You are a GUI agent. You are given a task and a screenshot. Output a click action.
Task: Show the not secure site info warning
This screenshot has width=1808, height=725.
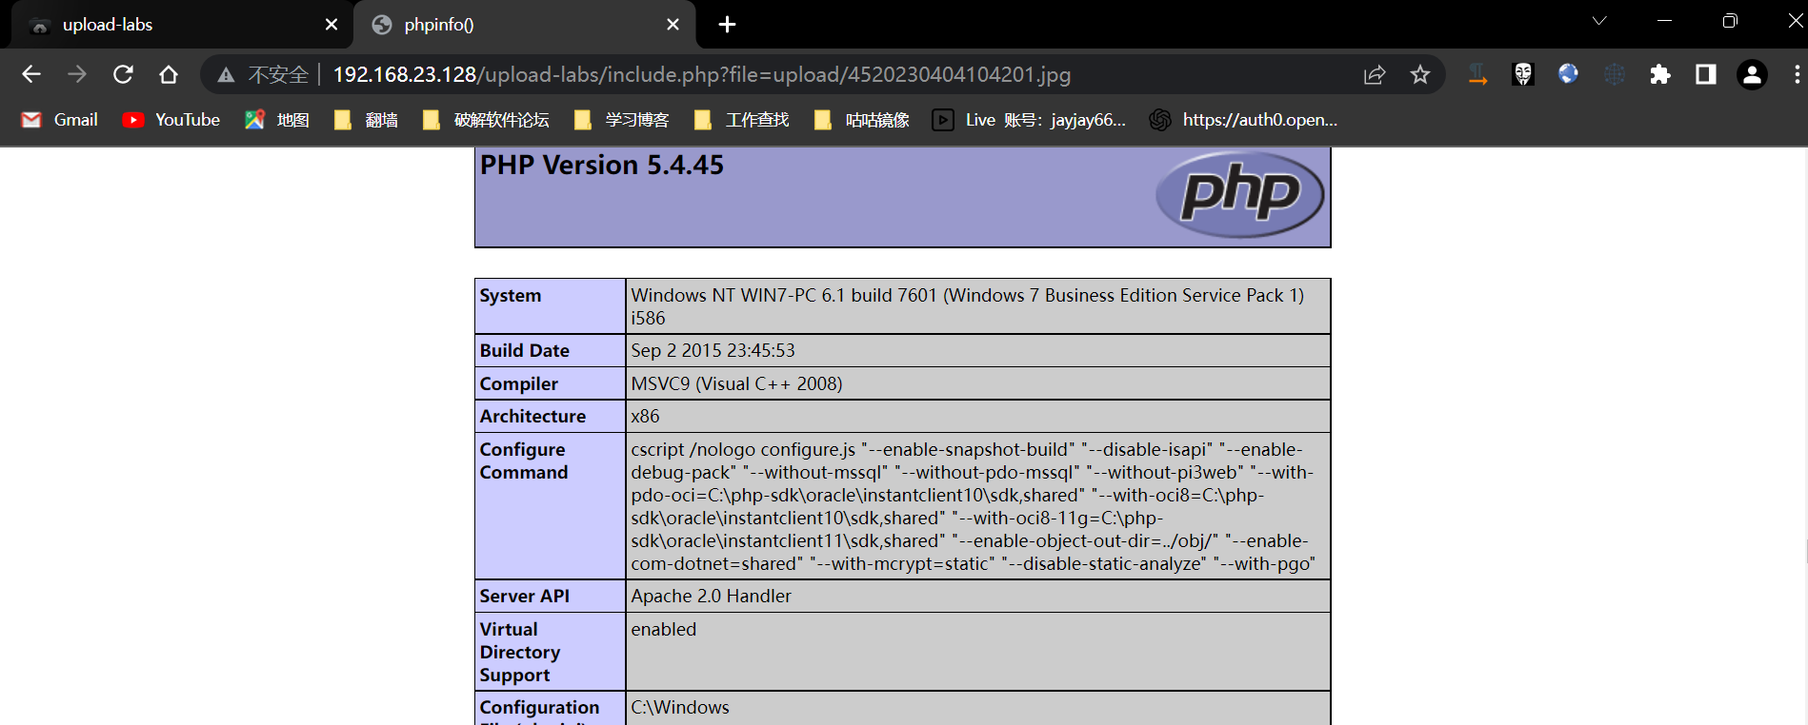(x=263, y=74)
